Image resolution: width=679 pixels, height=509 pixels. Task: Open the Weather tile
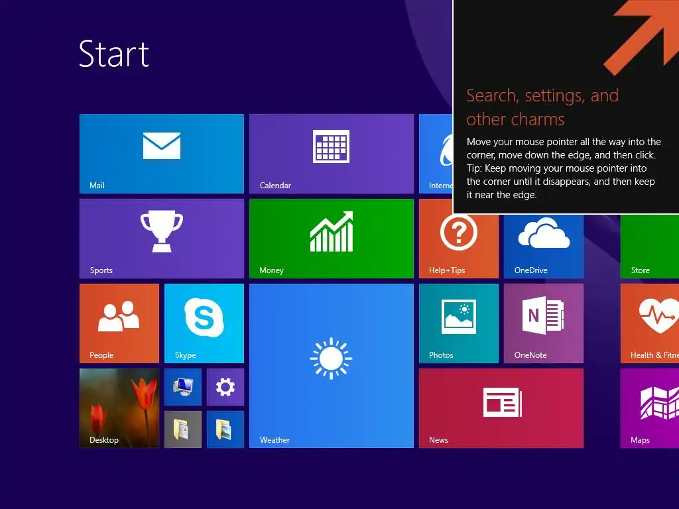click(332, 366)
